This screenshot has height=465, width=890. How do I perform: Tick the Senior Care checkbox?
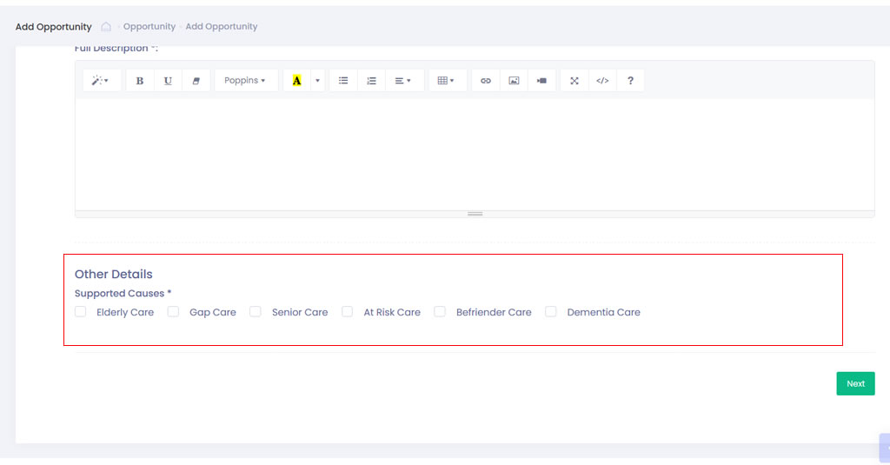click(x=256, y=311)
